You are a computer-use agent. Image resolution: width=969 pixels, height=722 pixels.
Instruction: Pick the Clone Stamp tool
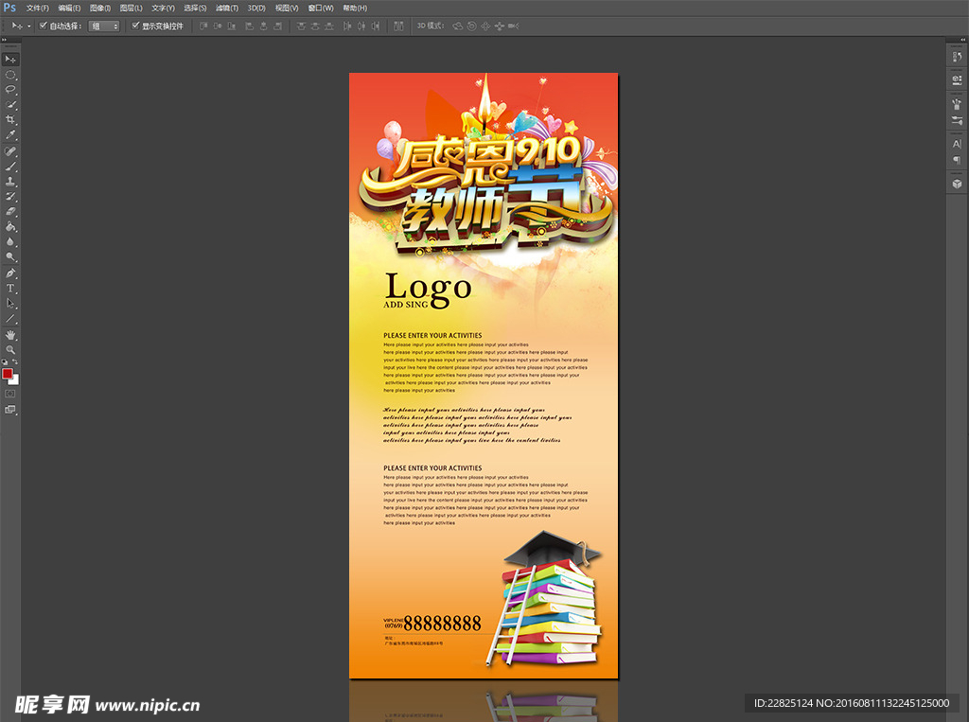point(10,181)
